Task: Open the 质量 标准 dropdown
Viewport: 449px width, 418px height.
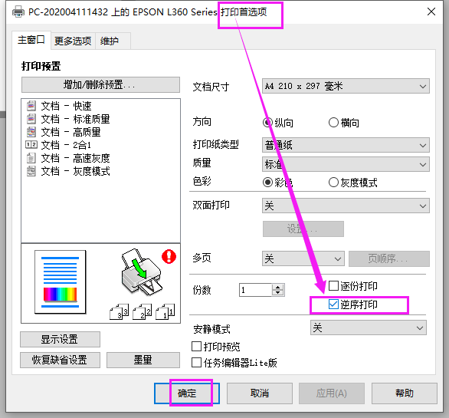Action: (x=346, y=164)
